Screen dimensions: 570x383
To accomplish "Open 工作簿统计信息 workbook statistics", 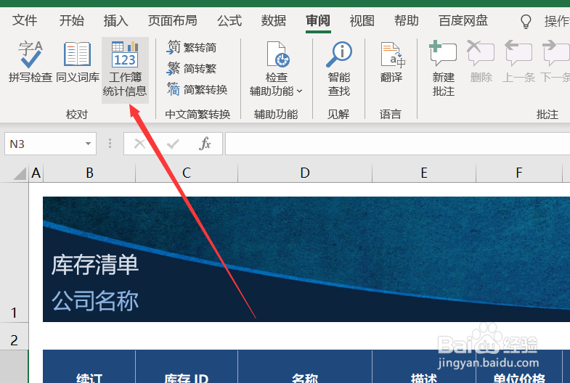I will [125, 69].
